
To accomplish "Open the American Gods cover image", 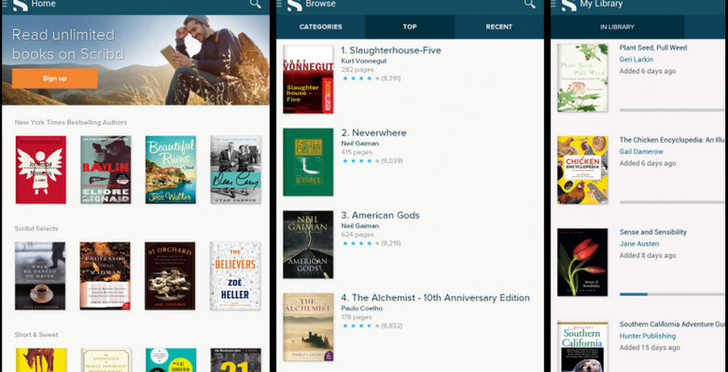I will click(308, 244).
